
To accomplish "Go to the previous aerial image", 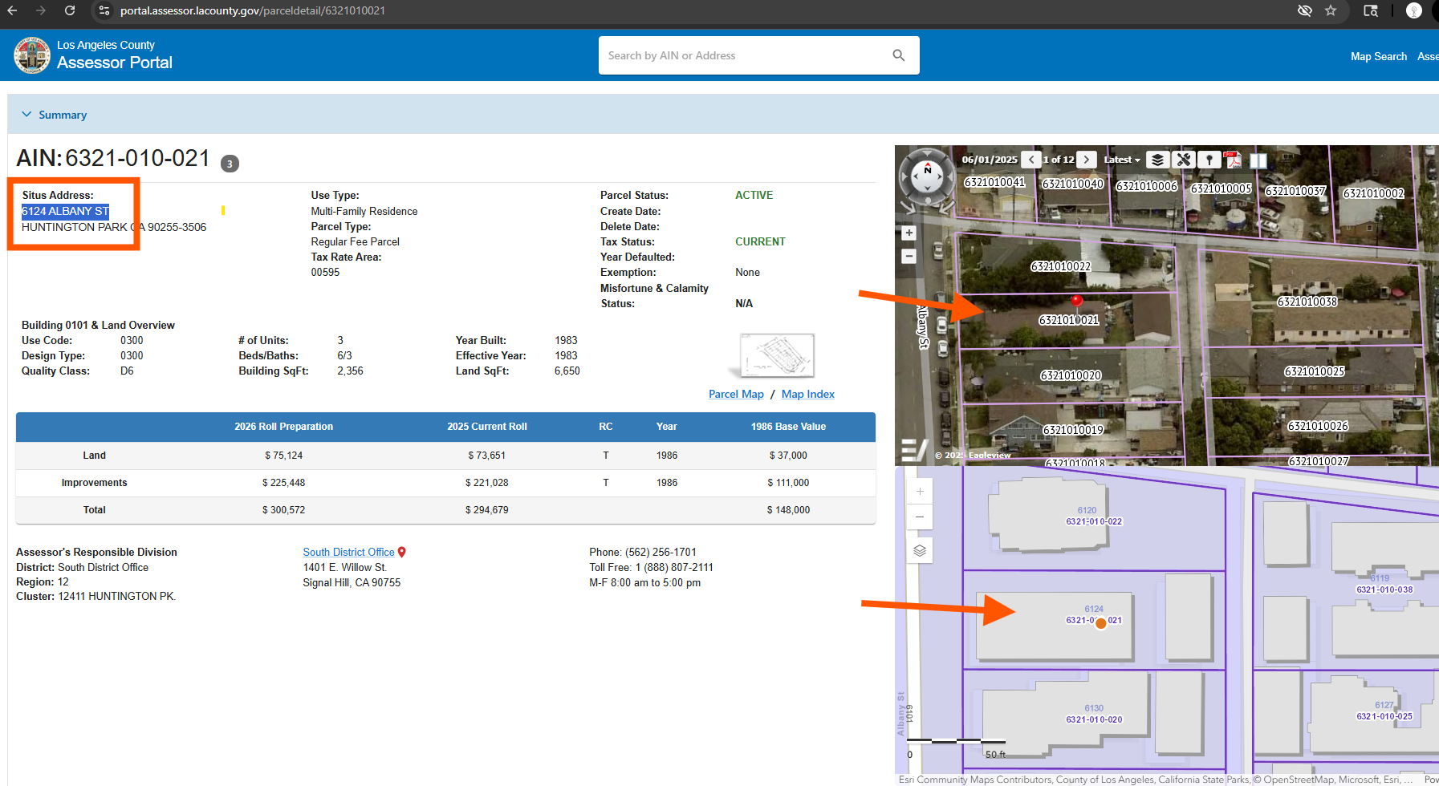I will [x=1032, y=160].
